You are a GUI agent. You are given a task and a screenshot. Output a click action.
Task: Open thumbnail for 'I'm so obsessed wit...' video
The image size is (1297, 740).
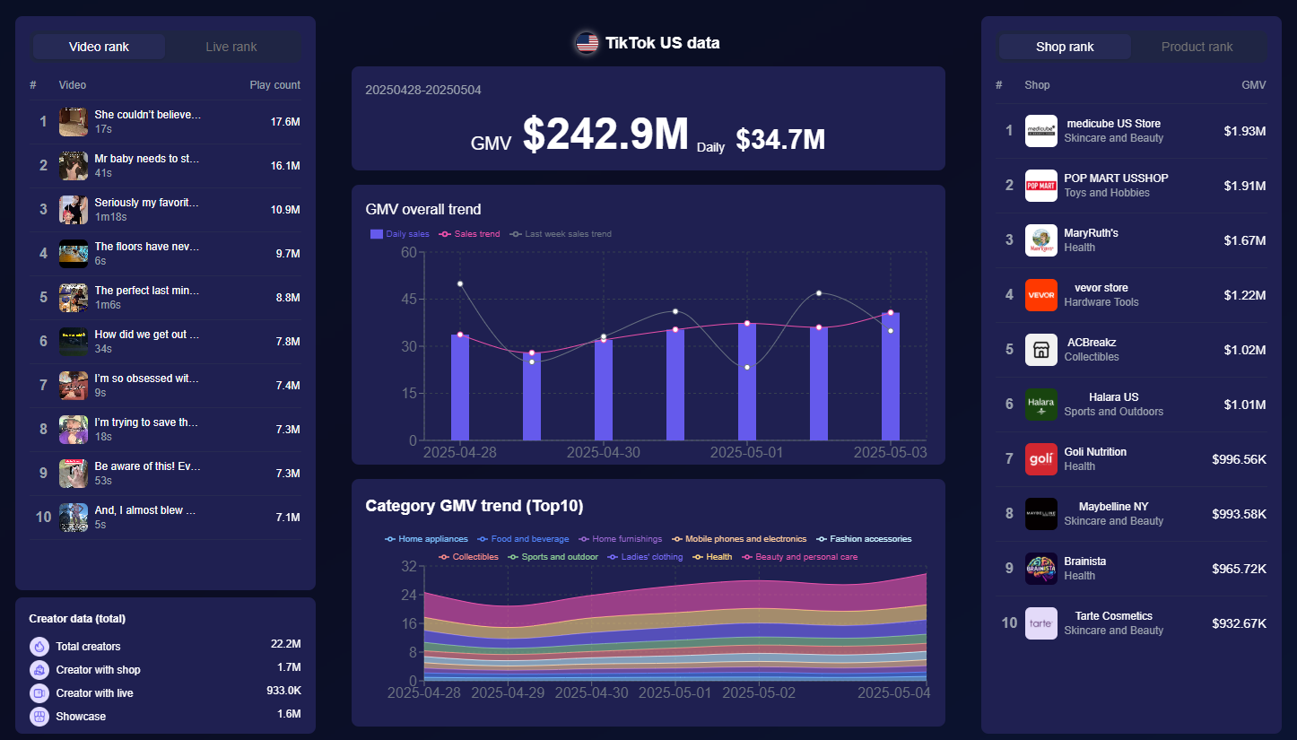click(x=74, y=385)
